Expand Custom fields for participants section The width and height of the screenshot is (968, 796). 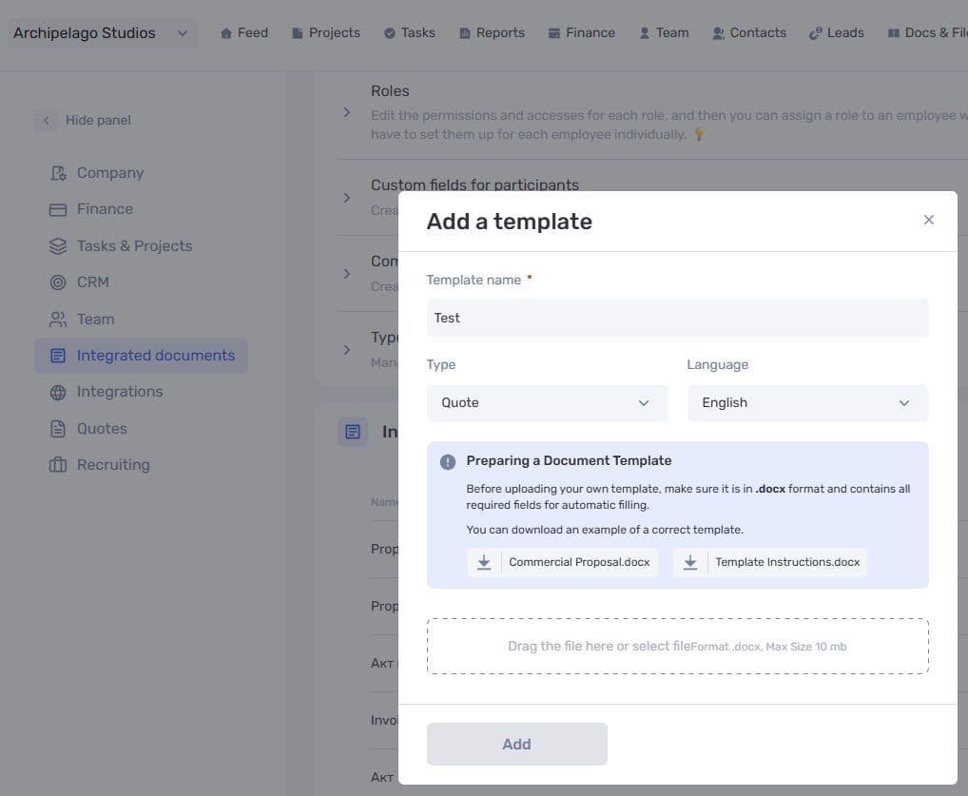[347, 198]
